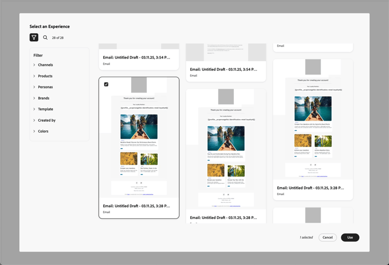Select the right column 3:28 email thumbnail
389x265 pixels.
313,119
